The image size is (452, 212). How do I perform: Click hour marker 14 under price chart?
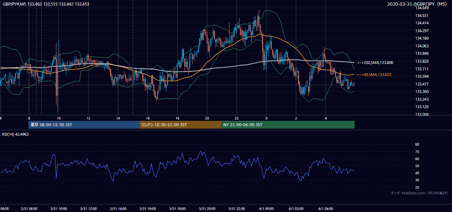[118, 118]
